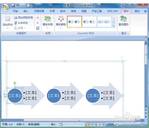Click the 更改布局 icon
The image size is (149, 128).
[48, 19]
